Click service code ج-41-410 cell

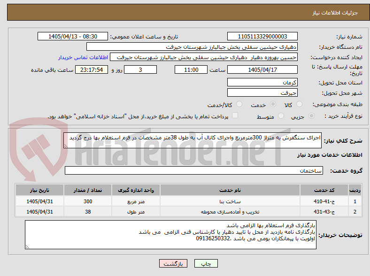(x=324, y=201)
